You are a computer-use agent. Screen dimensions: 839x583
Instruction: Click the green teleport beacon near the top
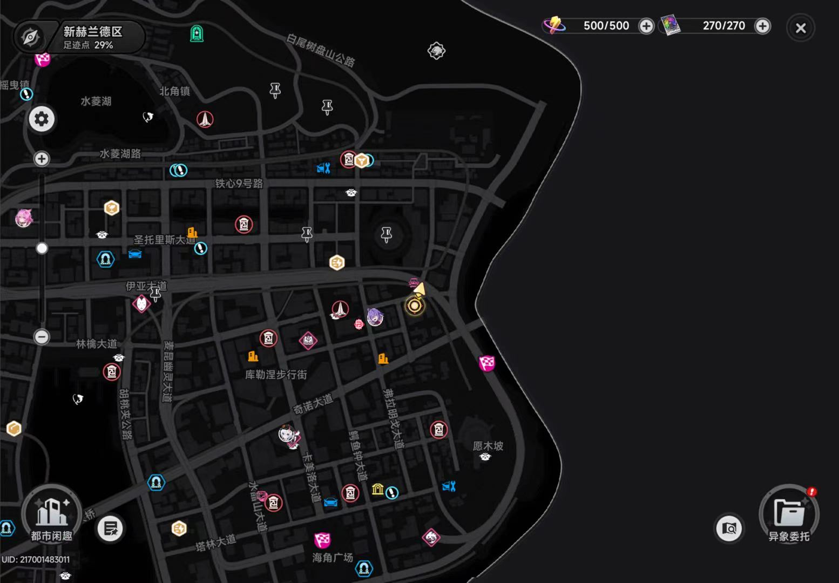197,34
